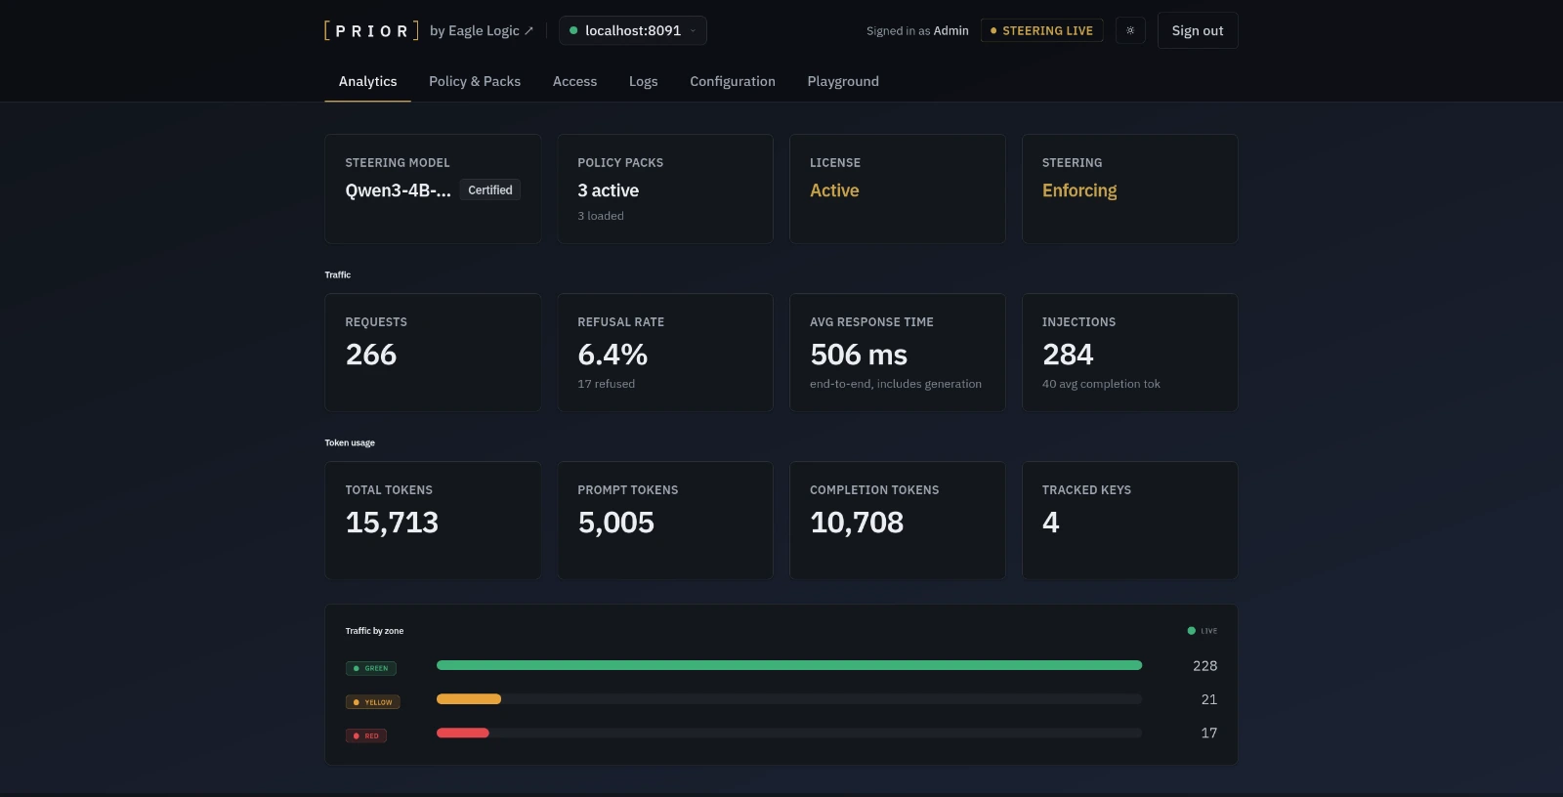Go to the Access tab
This screenshot has width=1563, height=797.
coord(574,81)
